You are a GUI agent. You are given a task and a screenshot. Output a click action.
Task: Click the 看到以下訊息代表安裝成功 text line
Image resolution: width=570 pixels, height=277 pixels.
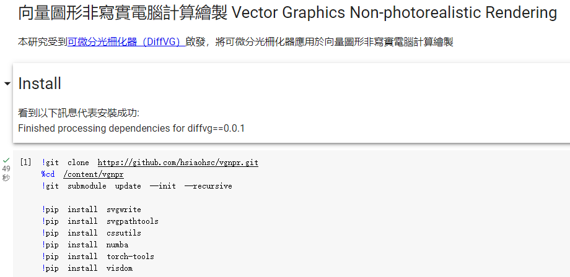(79, 113)
